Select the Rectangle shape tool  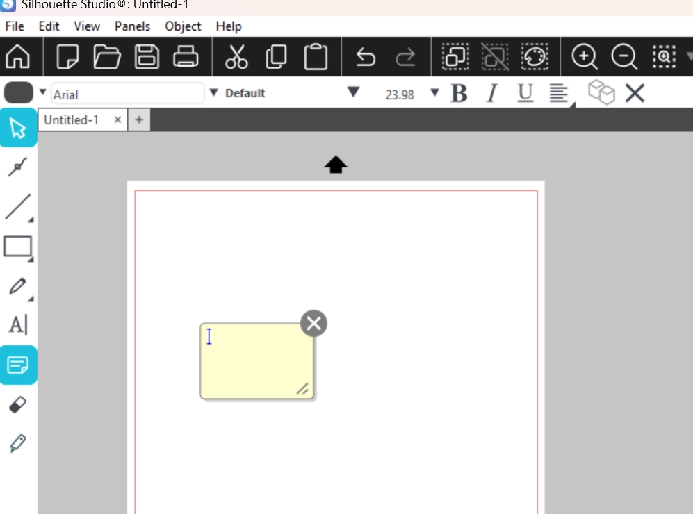(18, 247)
